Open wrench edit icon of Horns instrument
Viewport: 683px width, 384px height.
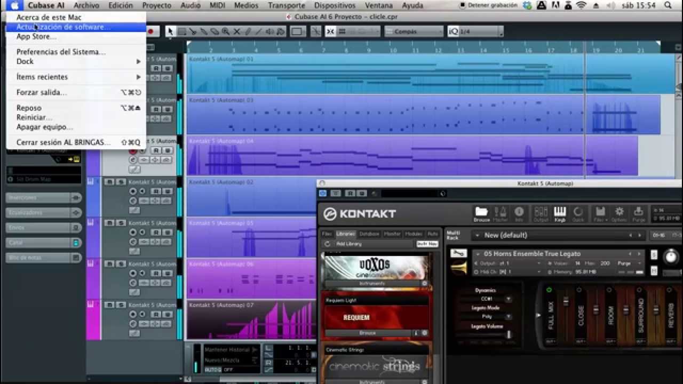click(x=458, y=253)
